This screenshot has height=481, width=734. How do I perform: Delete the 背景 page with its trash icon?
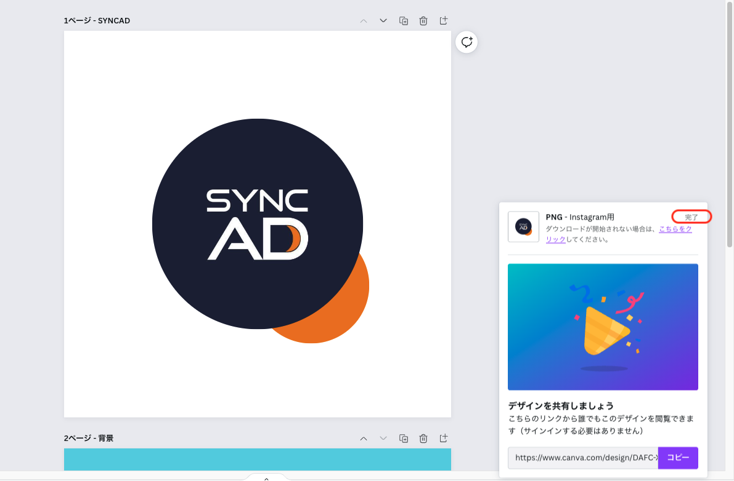click(423, 438)
